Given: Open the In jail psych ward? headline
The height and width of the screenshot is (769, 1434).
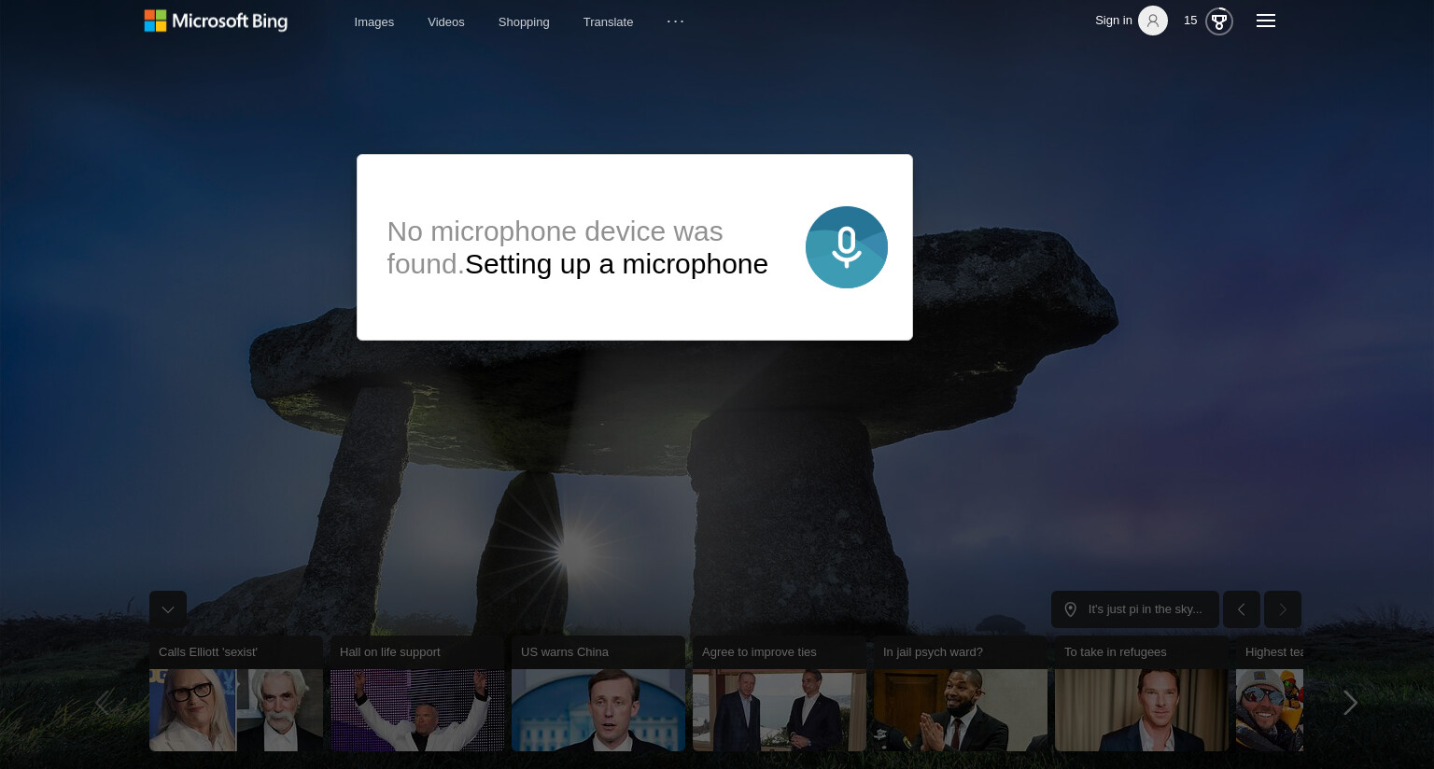Looking at the screenshot, I should [x=933, y=652].
